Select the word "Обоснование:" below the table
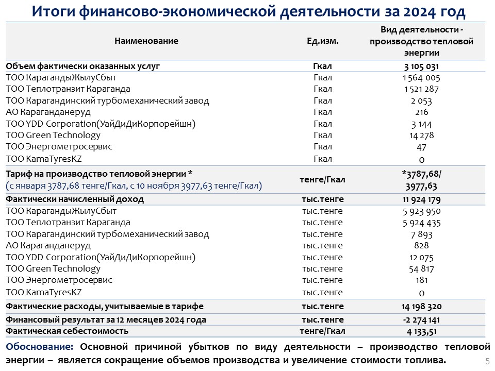The width and height of the screenshot is (495, 371). [x=40, y=347]
